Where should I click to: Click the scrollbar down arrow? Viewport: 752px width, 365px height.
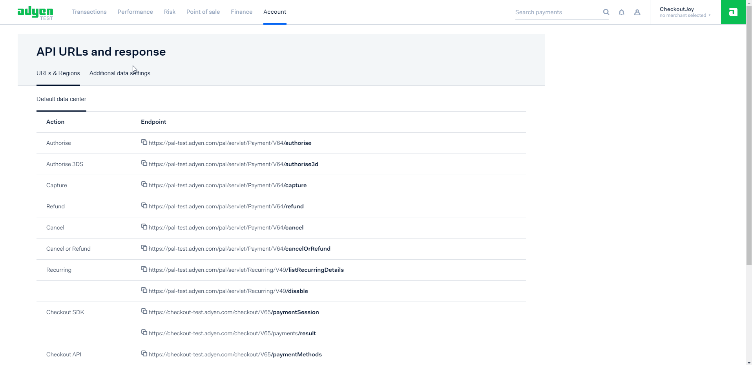tap(749, 362)
